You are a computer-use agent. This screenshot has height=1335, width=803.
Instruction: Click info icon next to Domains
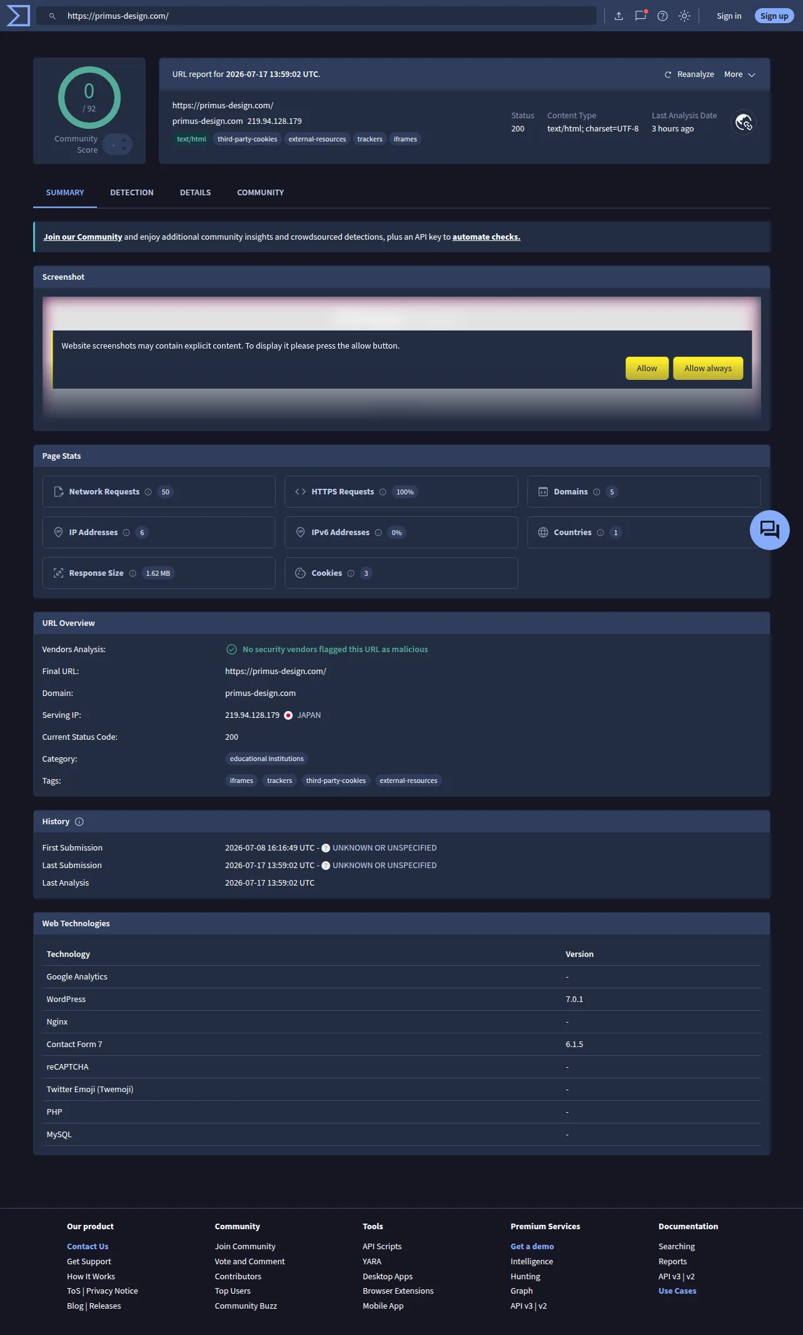coord(597,492)
